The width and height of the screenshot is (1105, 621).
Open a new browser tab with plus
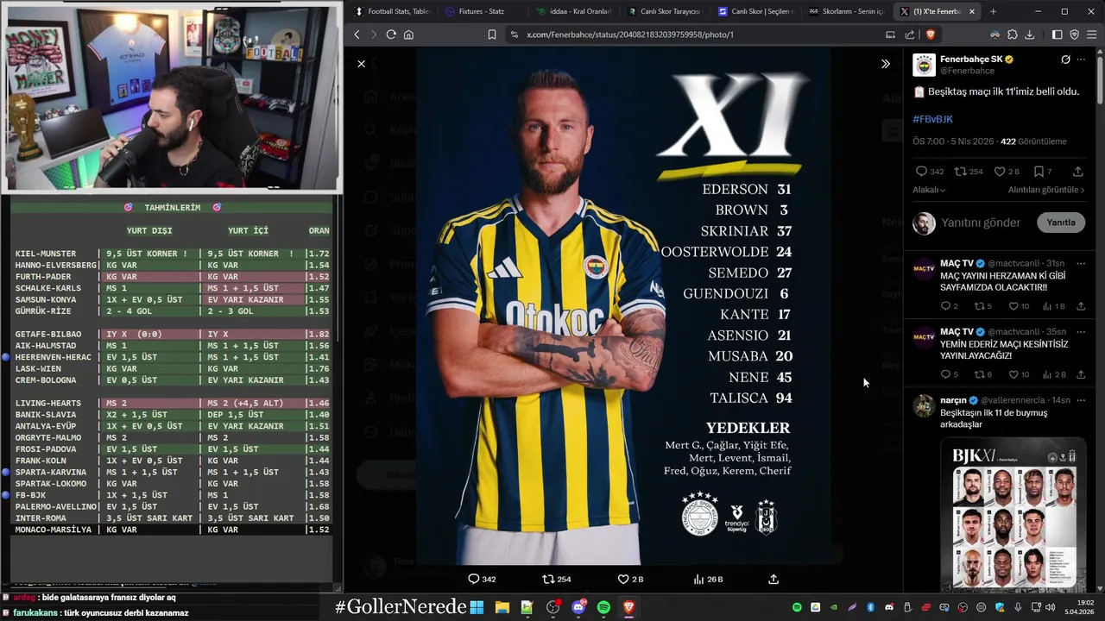click(x=993, y=11)
